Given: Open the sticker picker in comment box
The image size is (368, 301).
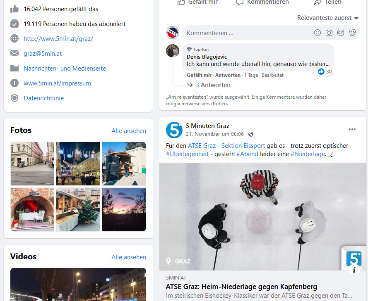Looking at the screenshot, I should pos(352,33).
